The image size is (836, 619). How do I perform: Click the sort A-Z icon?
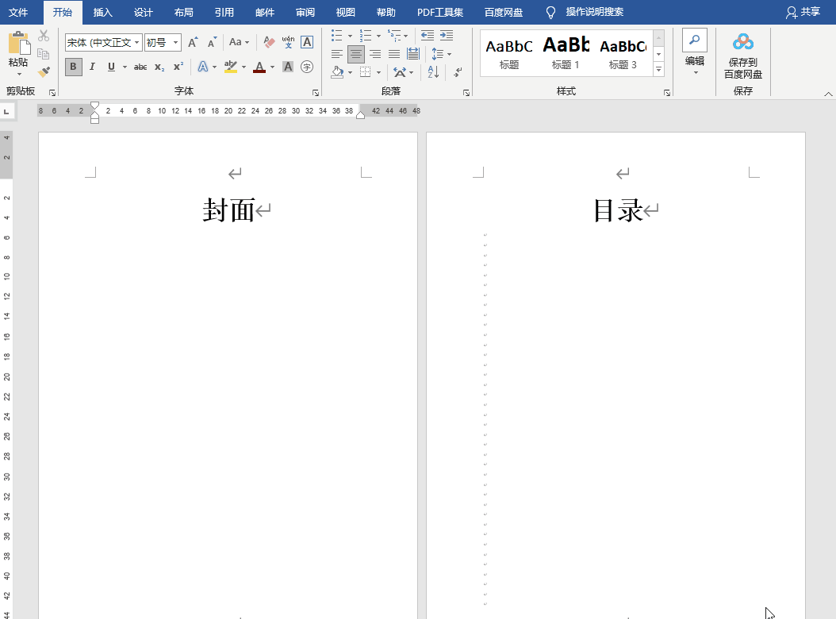coord(433,71)
